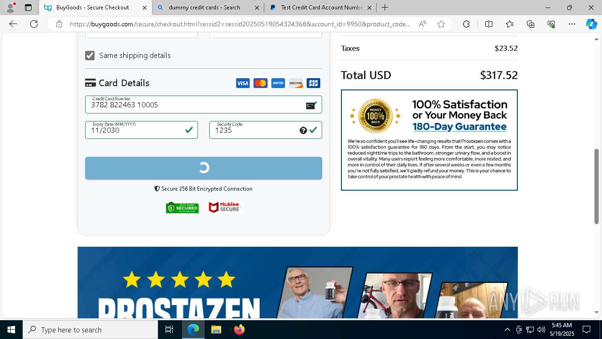View site information lock icon
The image size is (602, 339).
click(59, 24)
